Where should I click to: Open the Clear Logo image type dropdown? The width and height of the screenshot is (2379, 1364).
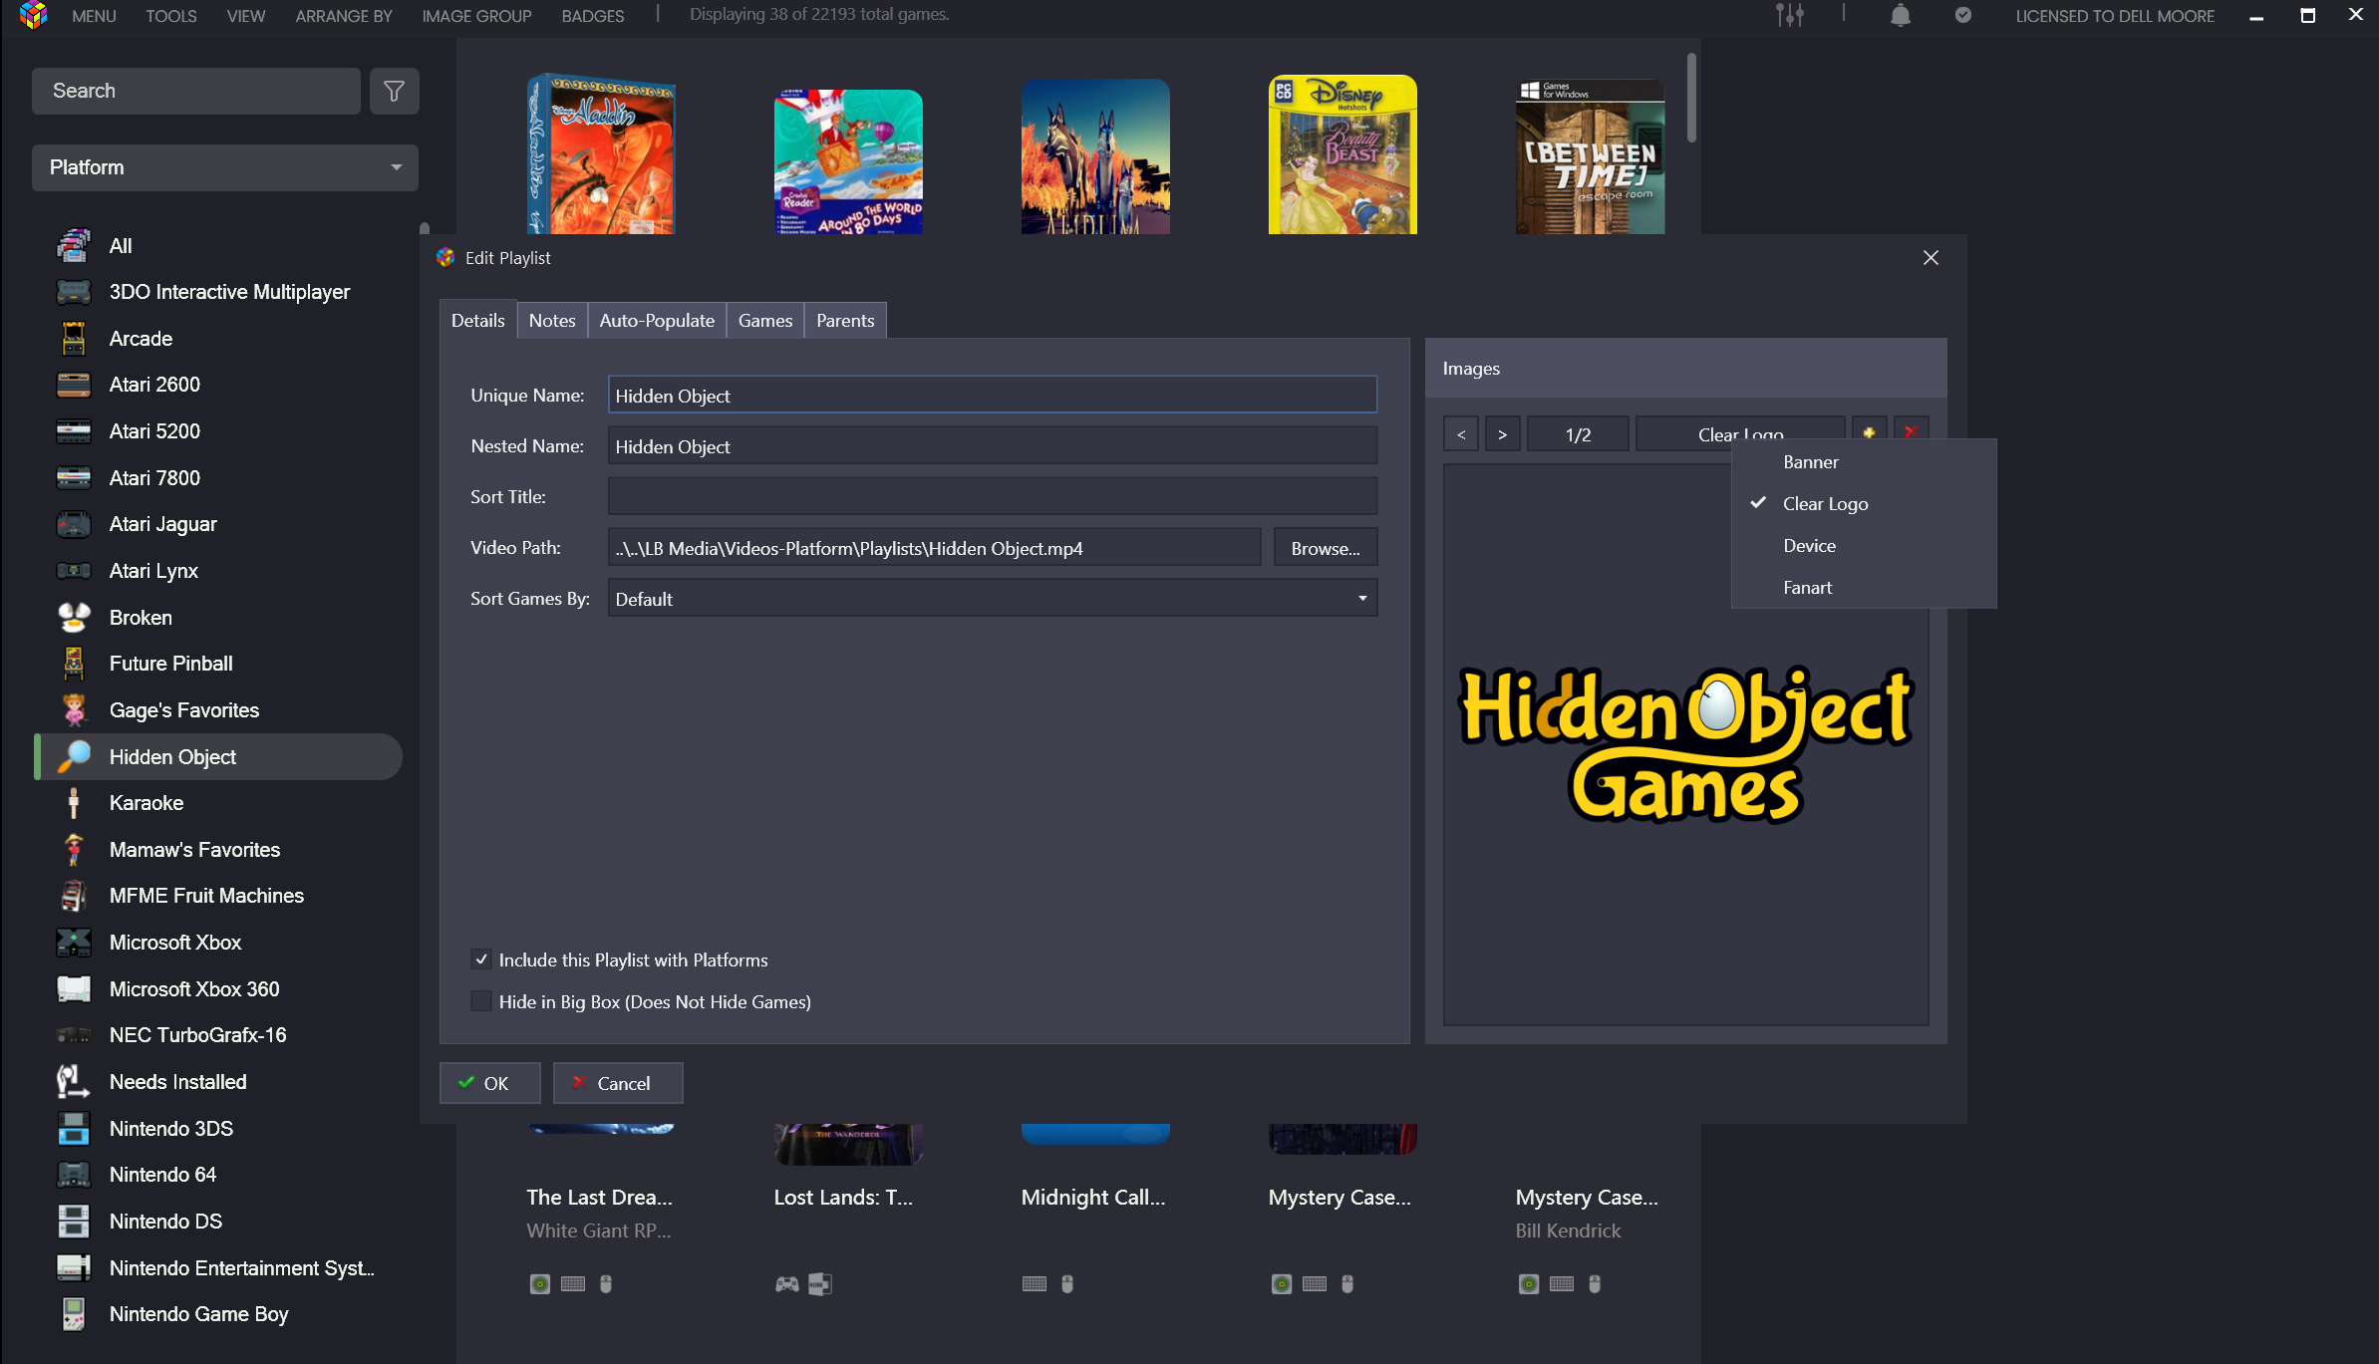pos(1740,433)
